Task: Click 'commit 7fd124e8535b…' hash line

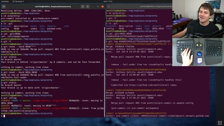Action: pos(136,70)
